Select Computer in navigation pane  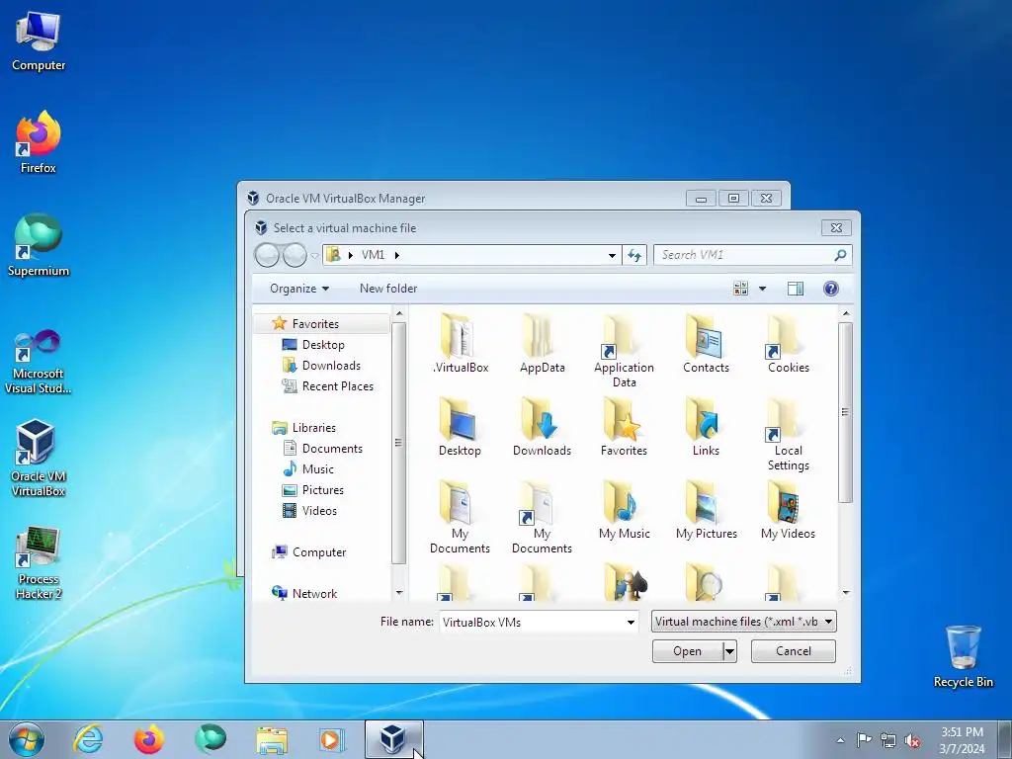point(318,551)
